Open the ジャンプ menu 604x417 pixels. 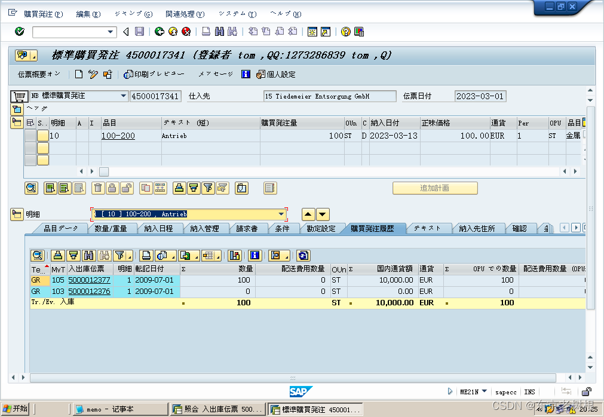133,14
